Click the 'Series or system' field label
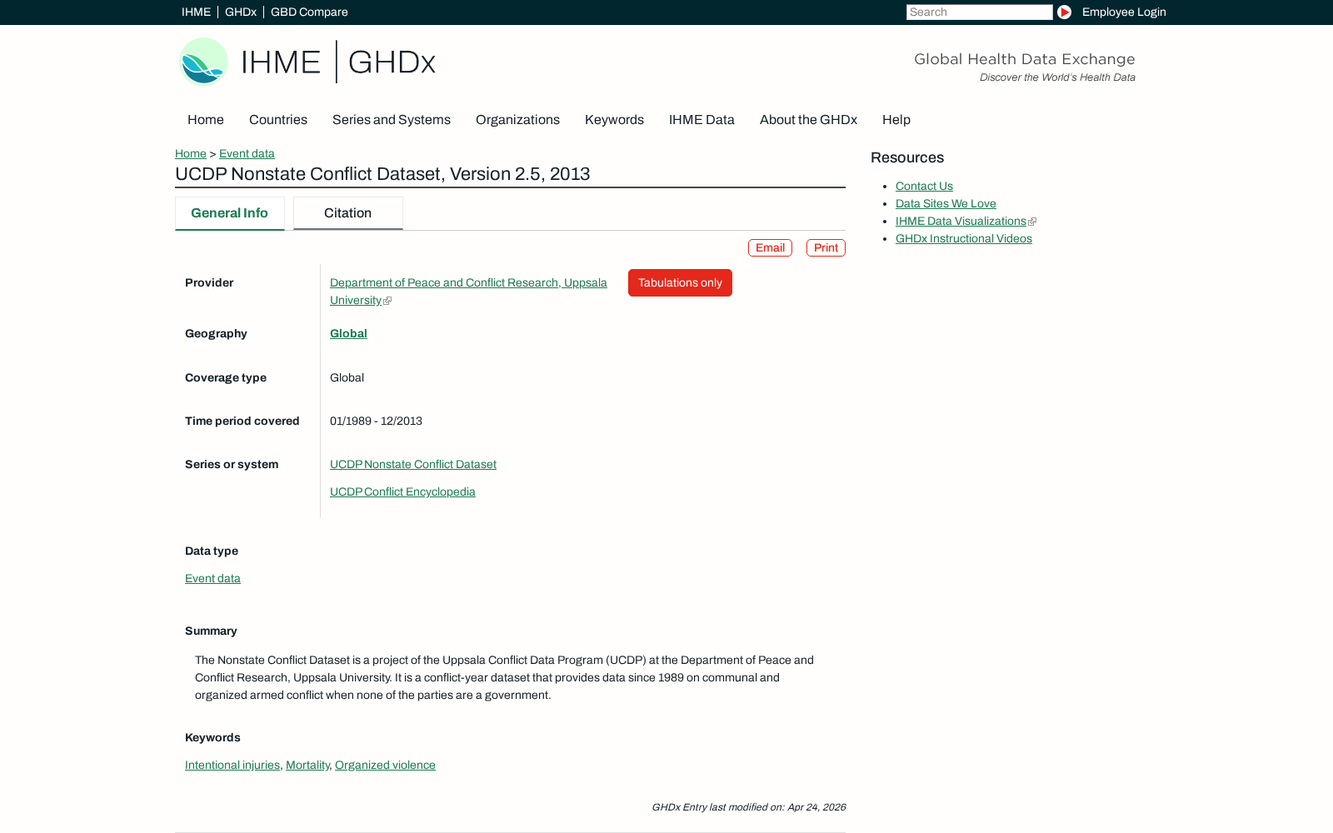Viewport: 1333px width, 833px height. pos(232,464)
